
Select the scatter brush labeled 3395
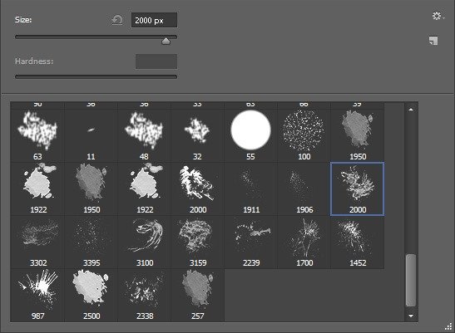point(91,242)
